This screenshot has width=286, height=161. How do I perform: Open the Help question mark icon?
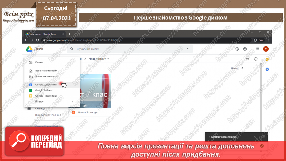237,49
